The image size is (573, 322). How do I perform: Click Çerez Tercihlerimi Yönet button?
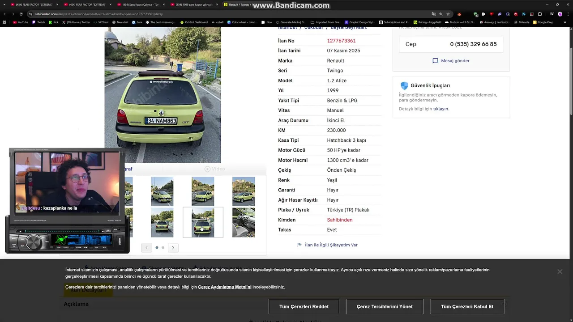[385, 306]
